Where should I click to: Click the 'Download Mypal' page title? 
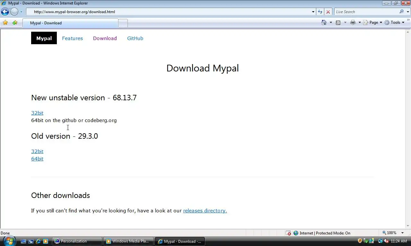pos(203,68)
